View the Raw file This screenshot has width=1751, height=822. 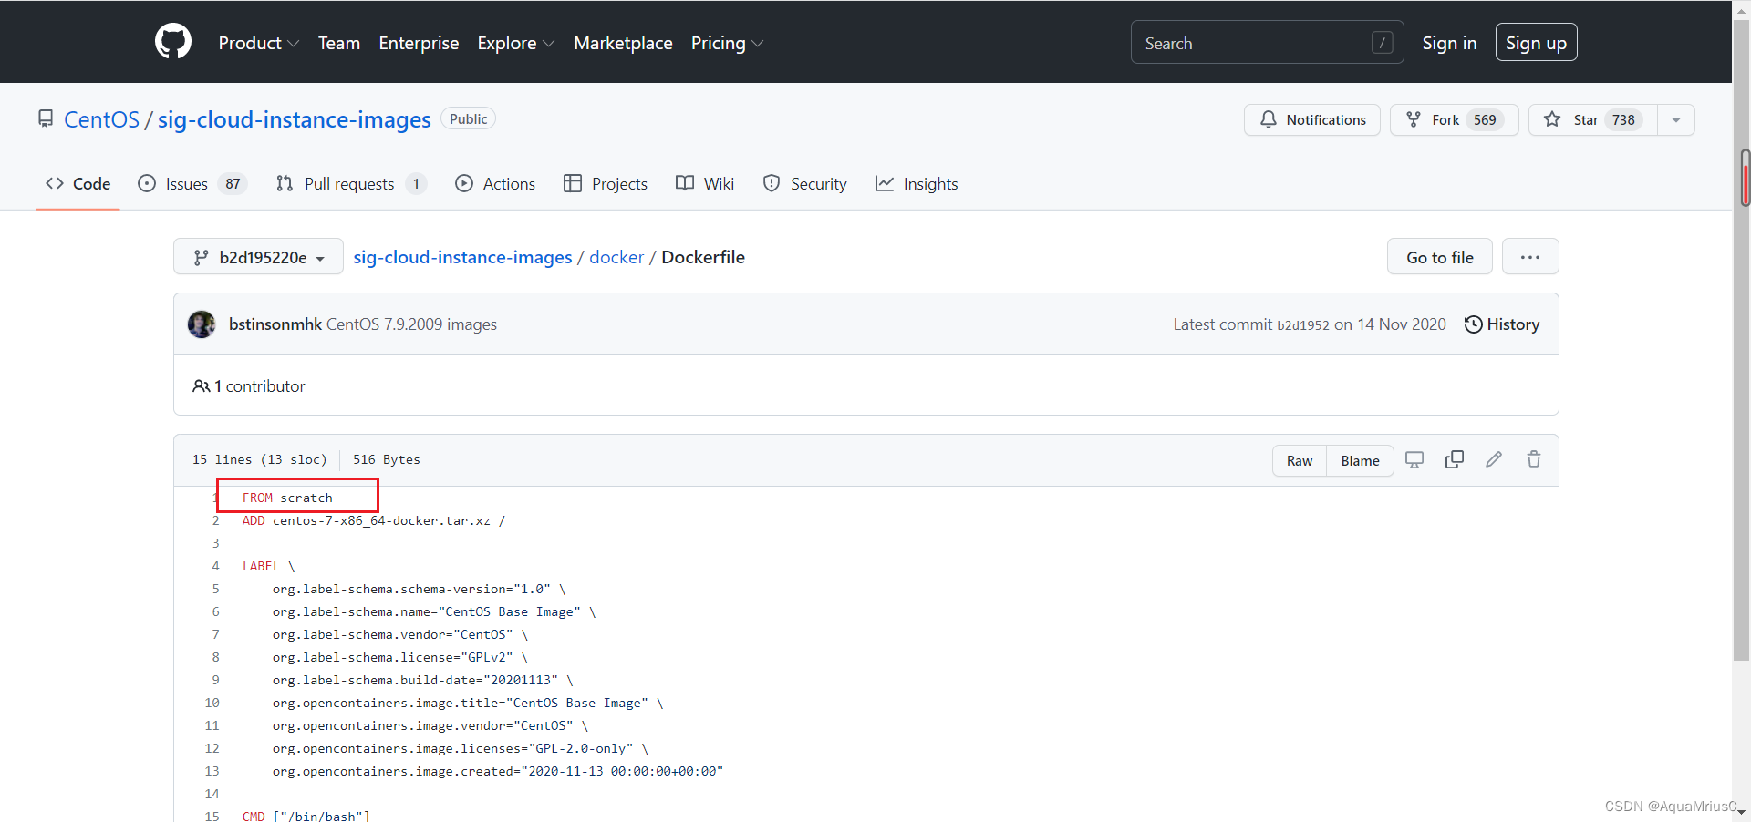click(x=1300, y=460)
